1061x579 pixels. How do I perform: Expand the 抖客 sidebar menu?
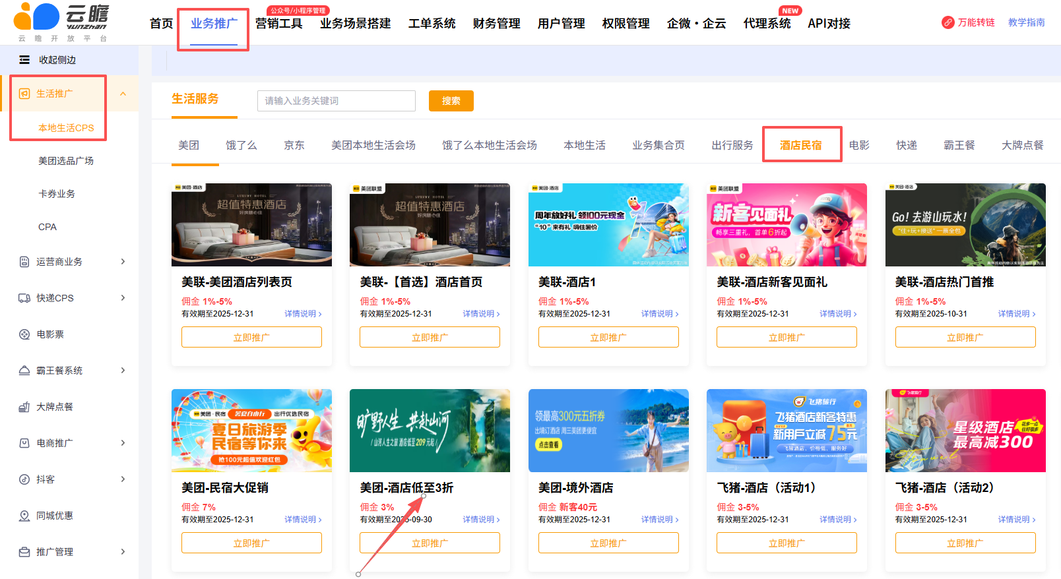pyautogui.click(x=123, y=479)
